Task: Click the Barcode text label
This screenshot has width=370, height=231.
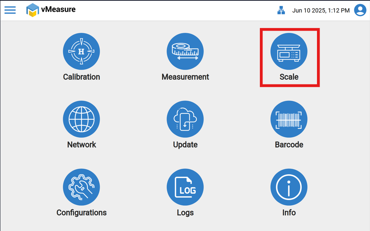Action: point(289,145)
